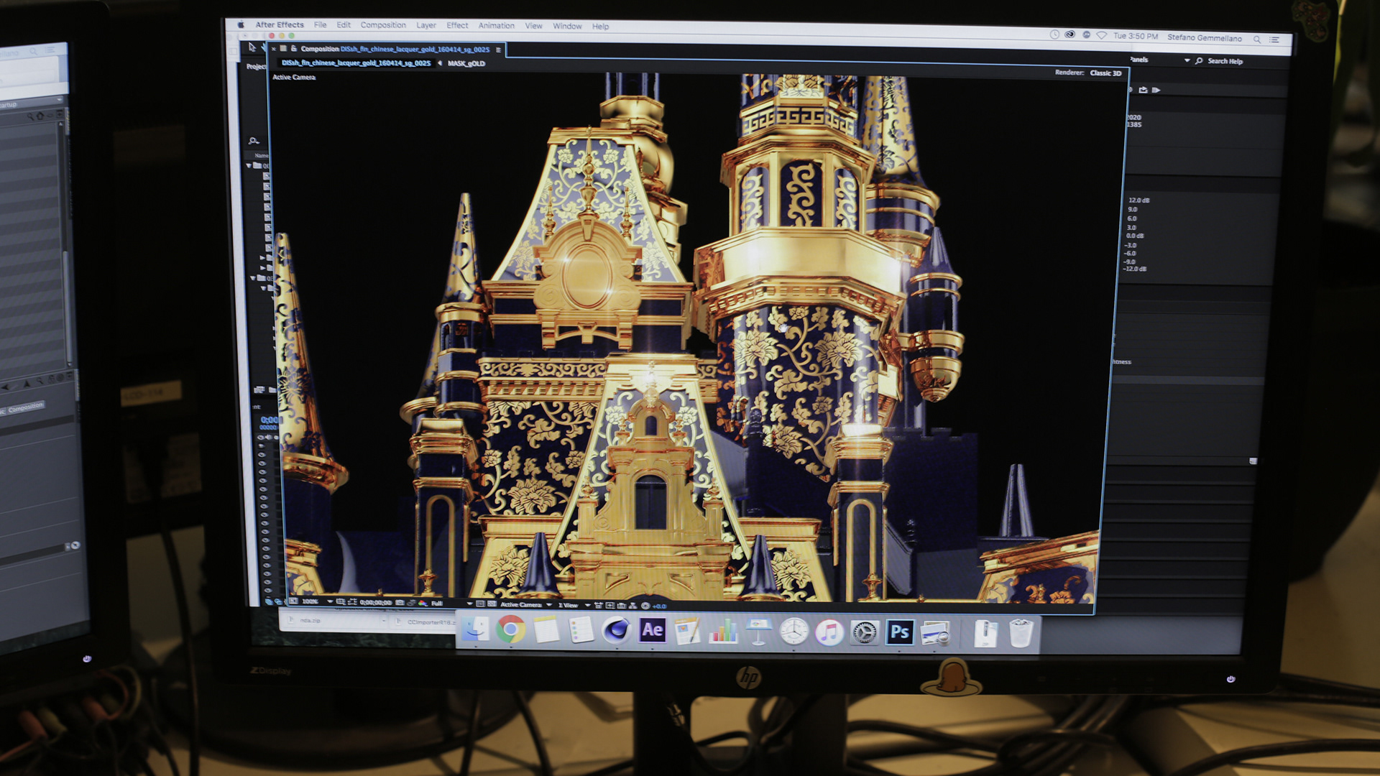
Task: Open System Preferences from the Dock
Action: pos(865,633)
